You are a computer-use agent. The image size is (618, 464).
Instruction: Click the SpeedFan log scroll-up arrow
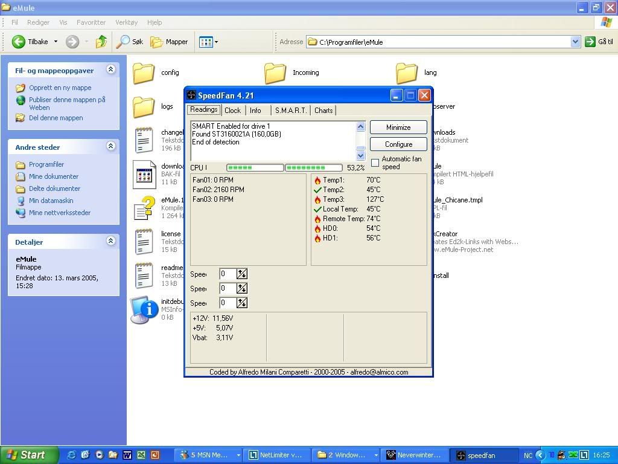tap(361, 126)
